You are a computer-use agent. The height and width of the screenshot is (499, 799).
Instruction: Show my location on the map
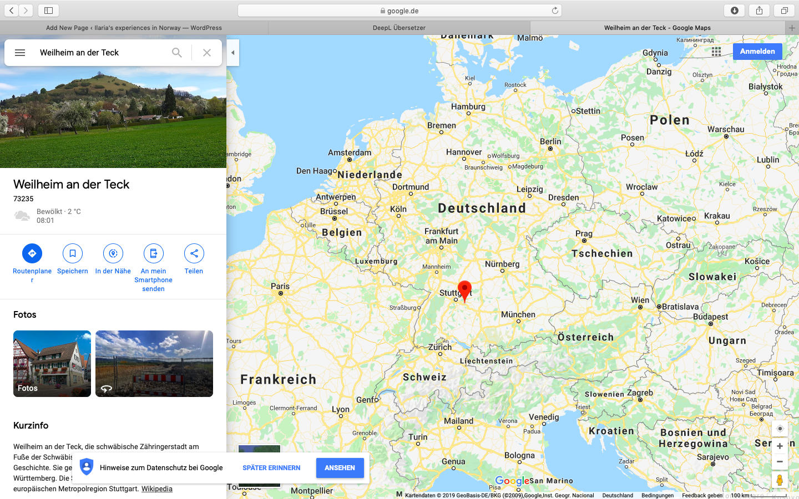point(780,429)
